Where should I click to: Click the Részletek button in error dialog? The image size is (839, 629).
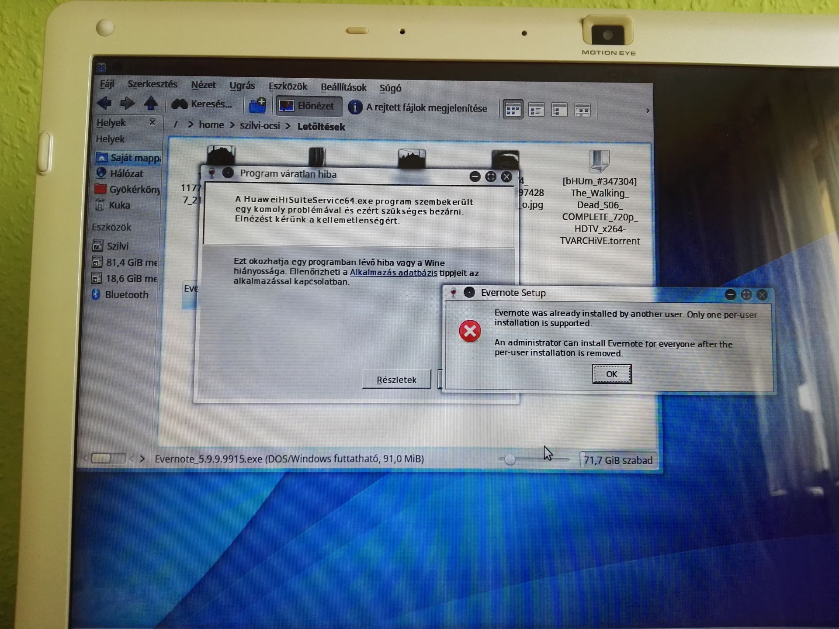396,380
